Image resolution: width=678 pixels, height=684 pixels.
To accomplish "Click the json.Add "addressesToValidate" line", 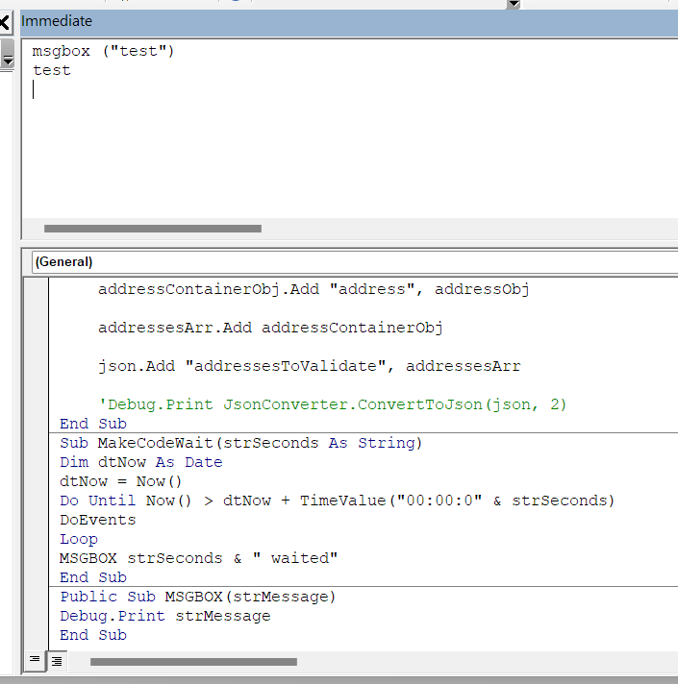I will point(309,366).
